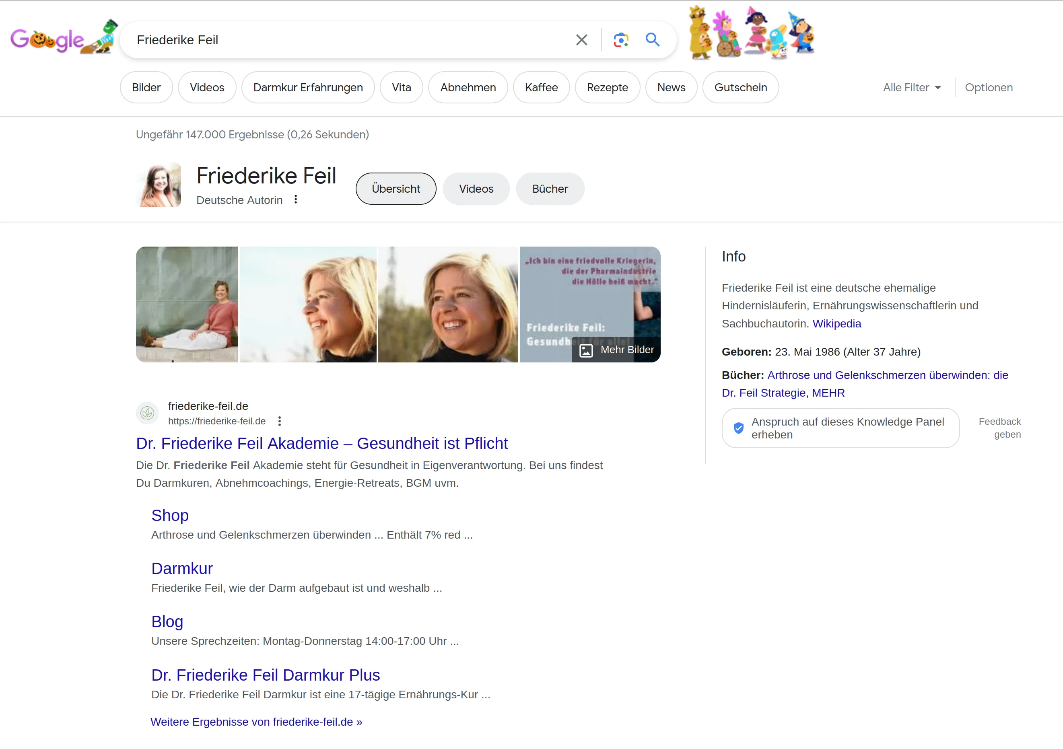
Task: Click the Google Halloween doodle logo
Action: pos(64,38)
